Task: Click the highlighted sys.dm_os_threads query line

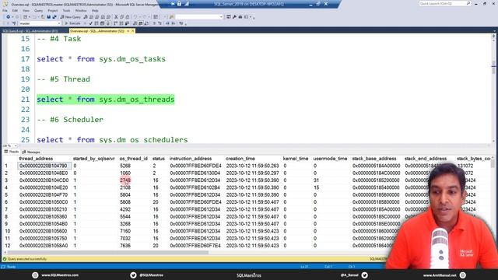Action: (106, 100)
